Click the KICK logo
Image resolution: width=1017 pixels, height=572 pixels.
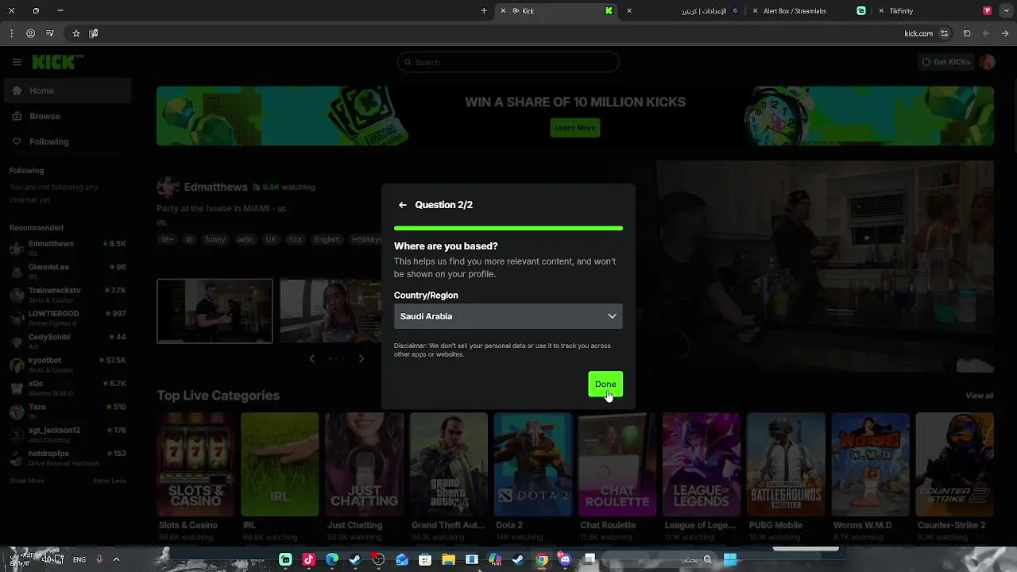coord(57,62)
